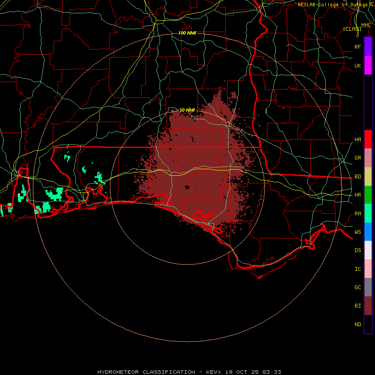The width and height of the screenshot is (375, 375).
Task: Click the BD yellow legend swatch
Action: 368,177
